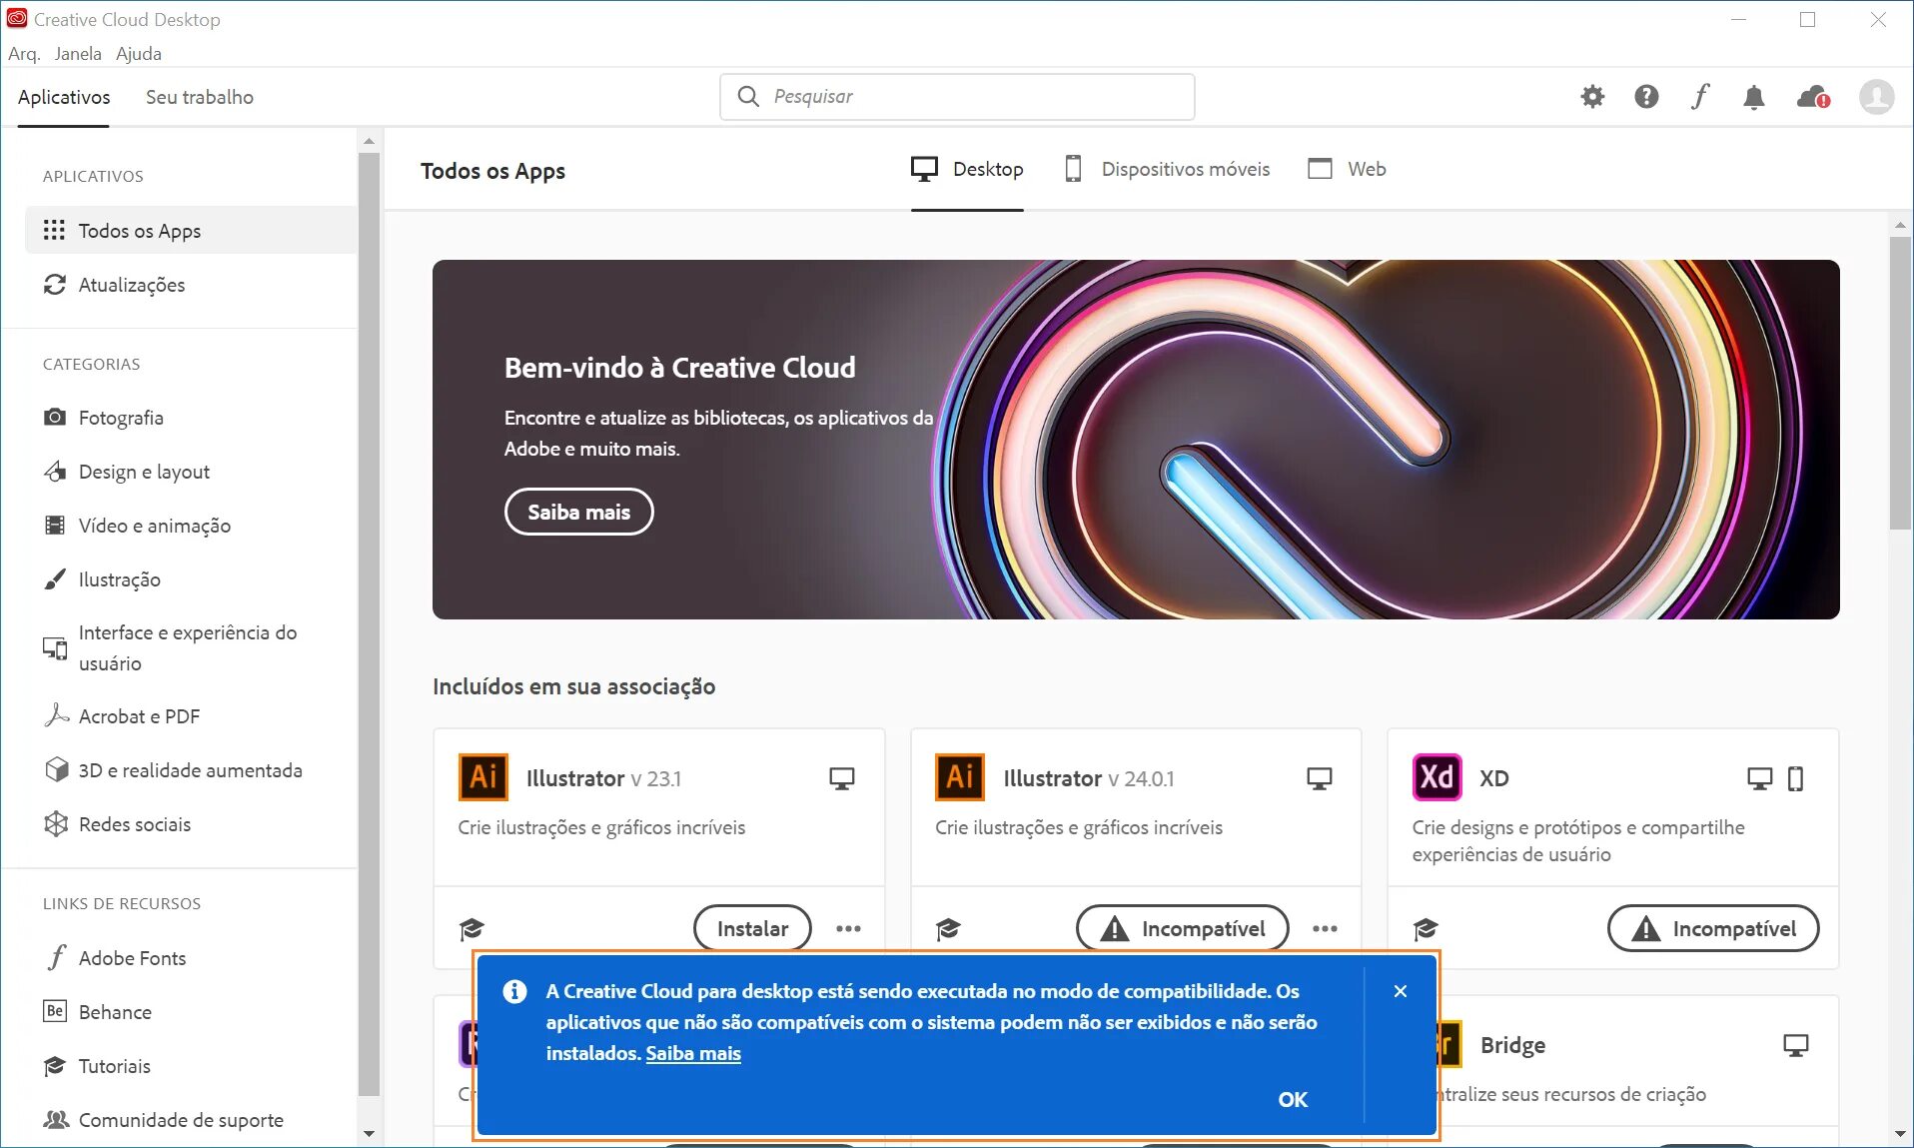Click the main content scroll down arrow
1914x1148 pixels.
tap(1900, 1134)
